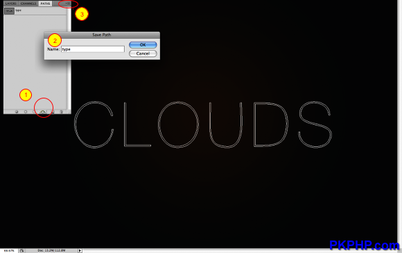
Task: Fill path with foreground color icon
Action: [x=17, y=112]
